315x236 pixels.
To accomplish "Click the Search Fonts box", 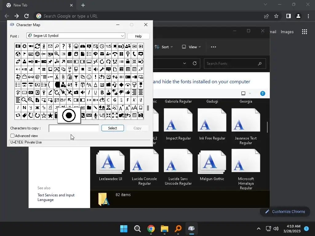I will pyautogui.click(x=235, y=64).
